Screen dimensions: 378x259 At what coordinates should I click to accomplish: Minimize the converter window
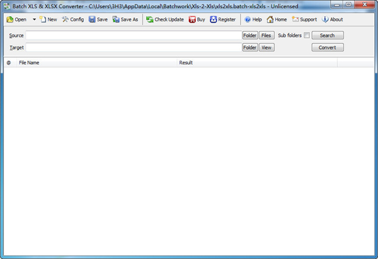click(x=337, y=4)
